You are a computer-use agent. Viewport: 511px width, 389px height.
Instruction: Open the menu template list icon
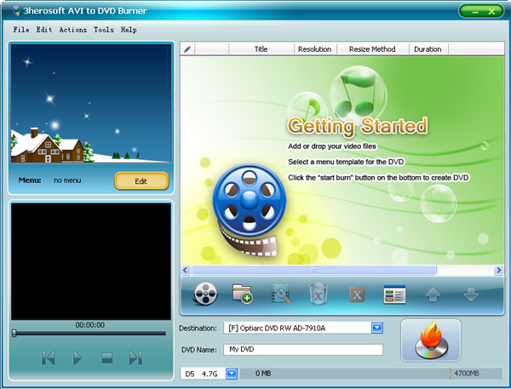(393, 295)
